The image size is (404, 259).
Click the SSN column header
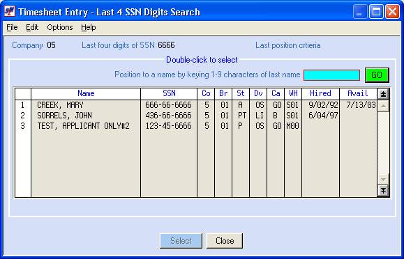pyautogui.click(x=169, y=93)
